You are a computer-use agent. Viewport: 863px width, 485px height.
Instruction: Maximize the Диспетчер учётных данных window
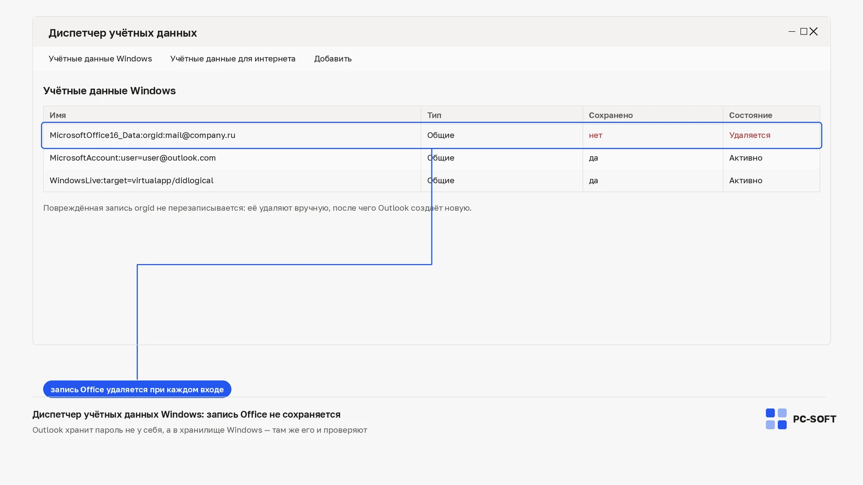coord(804,32)
